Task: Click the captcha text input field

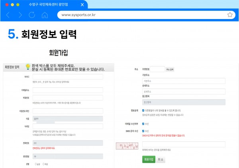Action: pyautogui.click(x=184, y=145)
